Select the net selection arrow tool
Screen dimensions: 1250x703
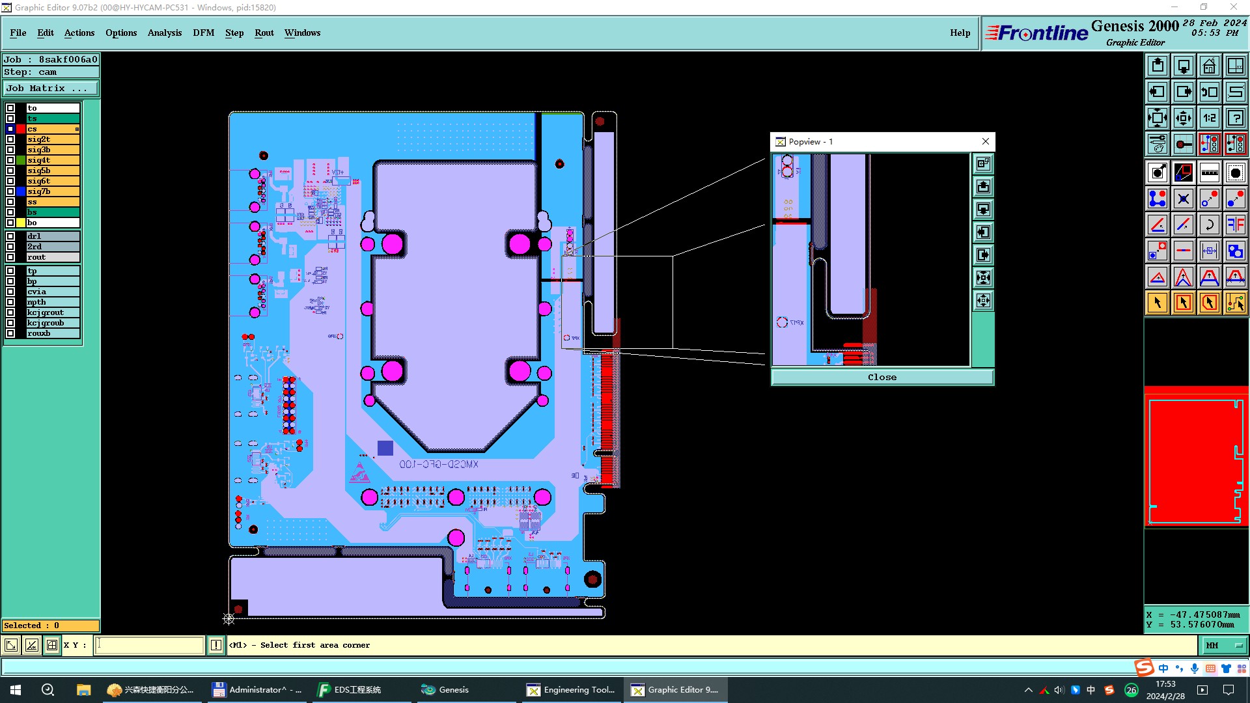tap(1235, 303)
